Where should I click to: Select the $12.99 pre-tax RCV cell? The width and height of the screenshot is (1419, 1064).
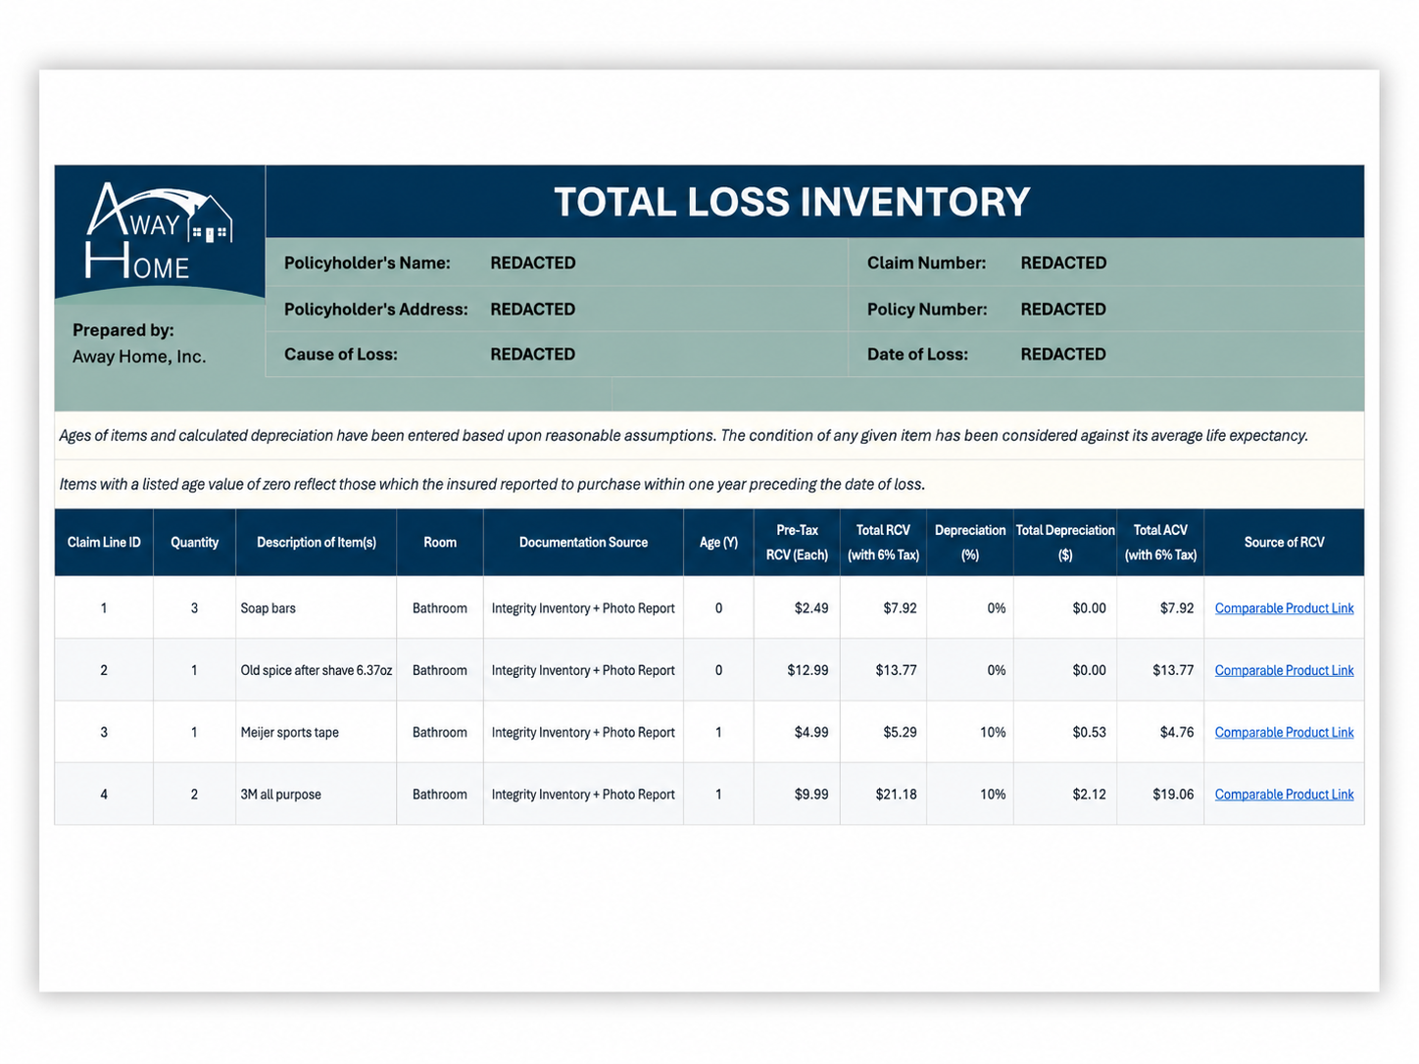[797, 670]
